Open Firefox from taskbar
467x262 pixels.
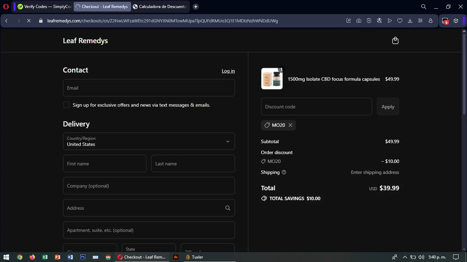click(32, 257)
